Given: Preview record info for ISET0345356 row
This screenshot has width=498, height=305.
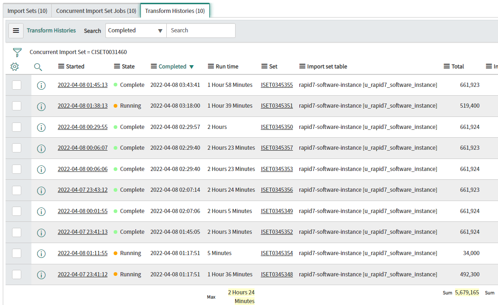Looking at the screenshot, I should (x=41, y=190).
